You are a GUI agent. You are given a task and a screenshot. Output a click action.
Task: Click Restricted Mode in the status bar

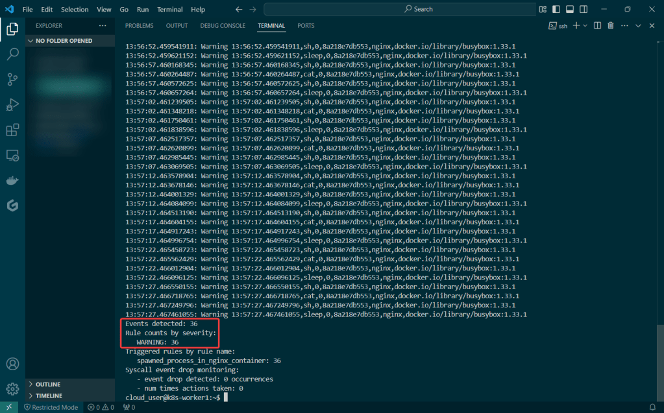(x=51, y=407)
